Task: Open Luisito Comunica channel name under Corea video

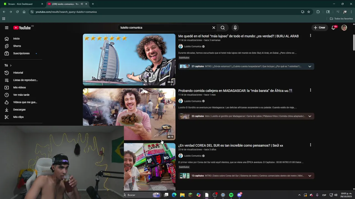Action: (x=193, y=156)
